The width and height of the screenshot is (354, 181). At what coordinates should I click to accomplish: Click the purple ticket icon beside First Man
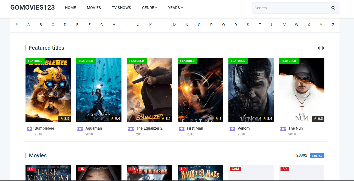pos(182,129)
